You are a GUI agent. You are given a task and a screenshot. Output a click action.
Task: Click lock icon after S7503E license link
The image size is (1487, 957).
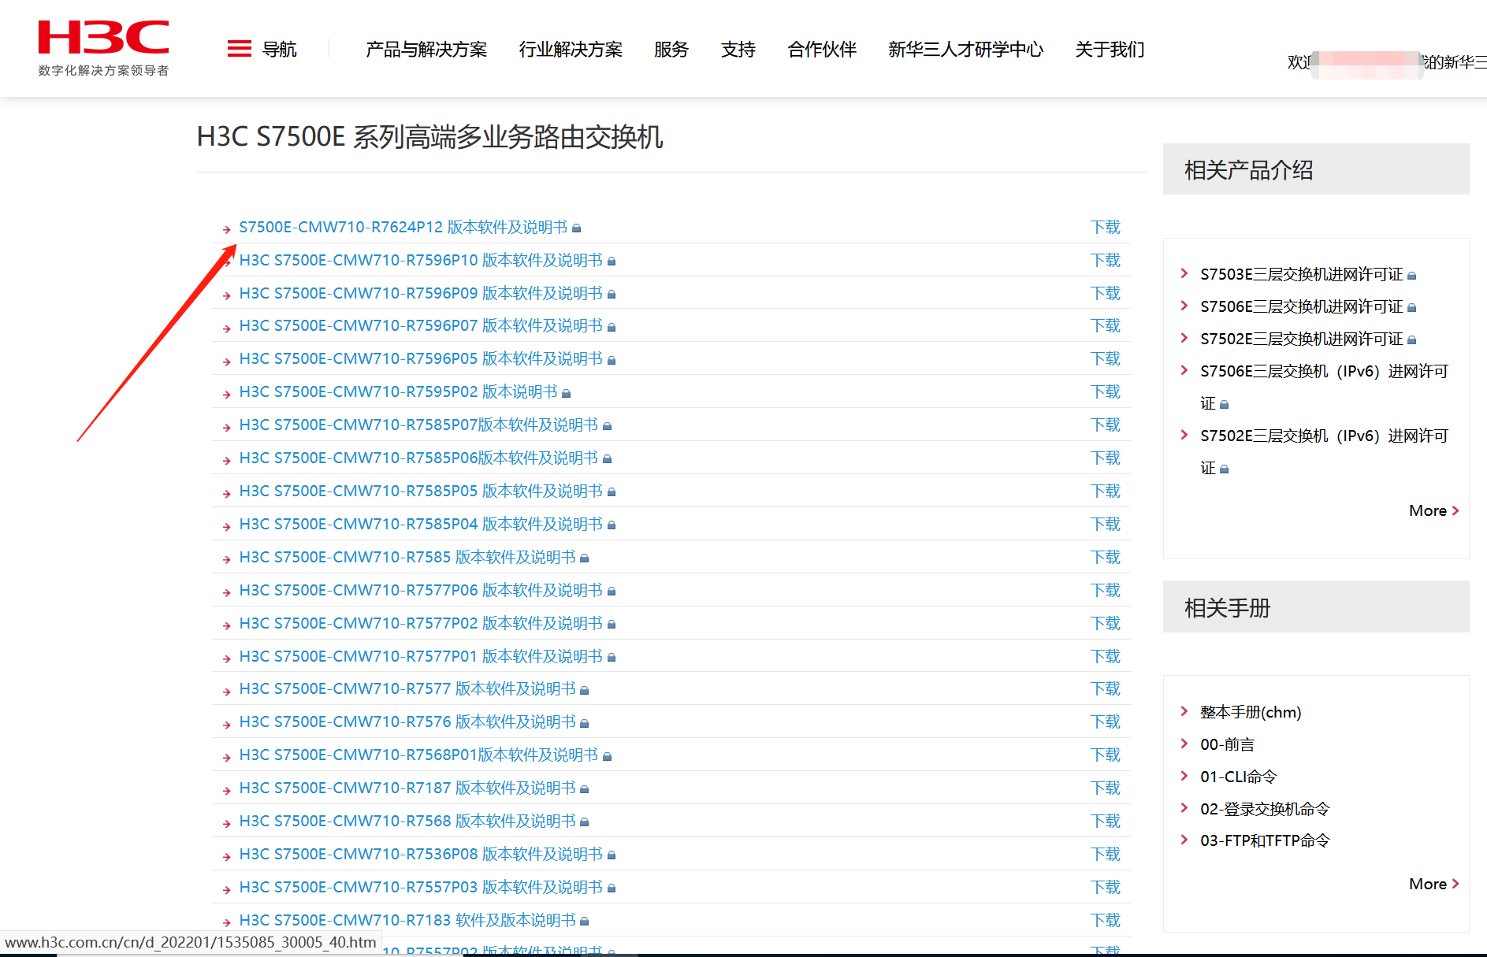(x=1412, y=276)
